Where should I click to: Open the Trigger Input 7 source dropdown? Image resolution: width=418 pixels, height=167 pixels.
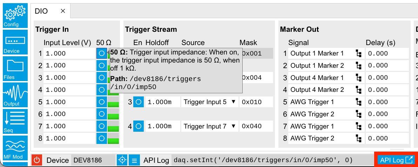210,126
